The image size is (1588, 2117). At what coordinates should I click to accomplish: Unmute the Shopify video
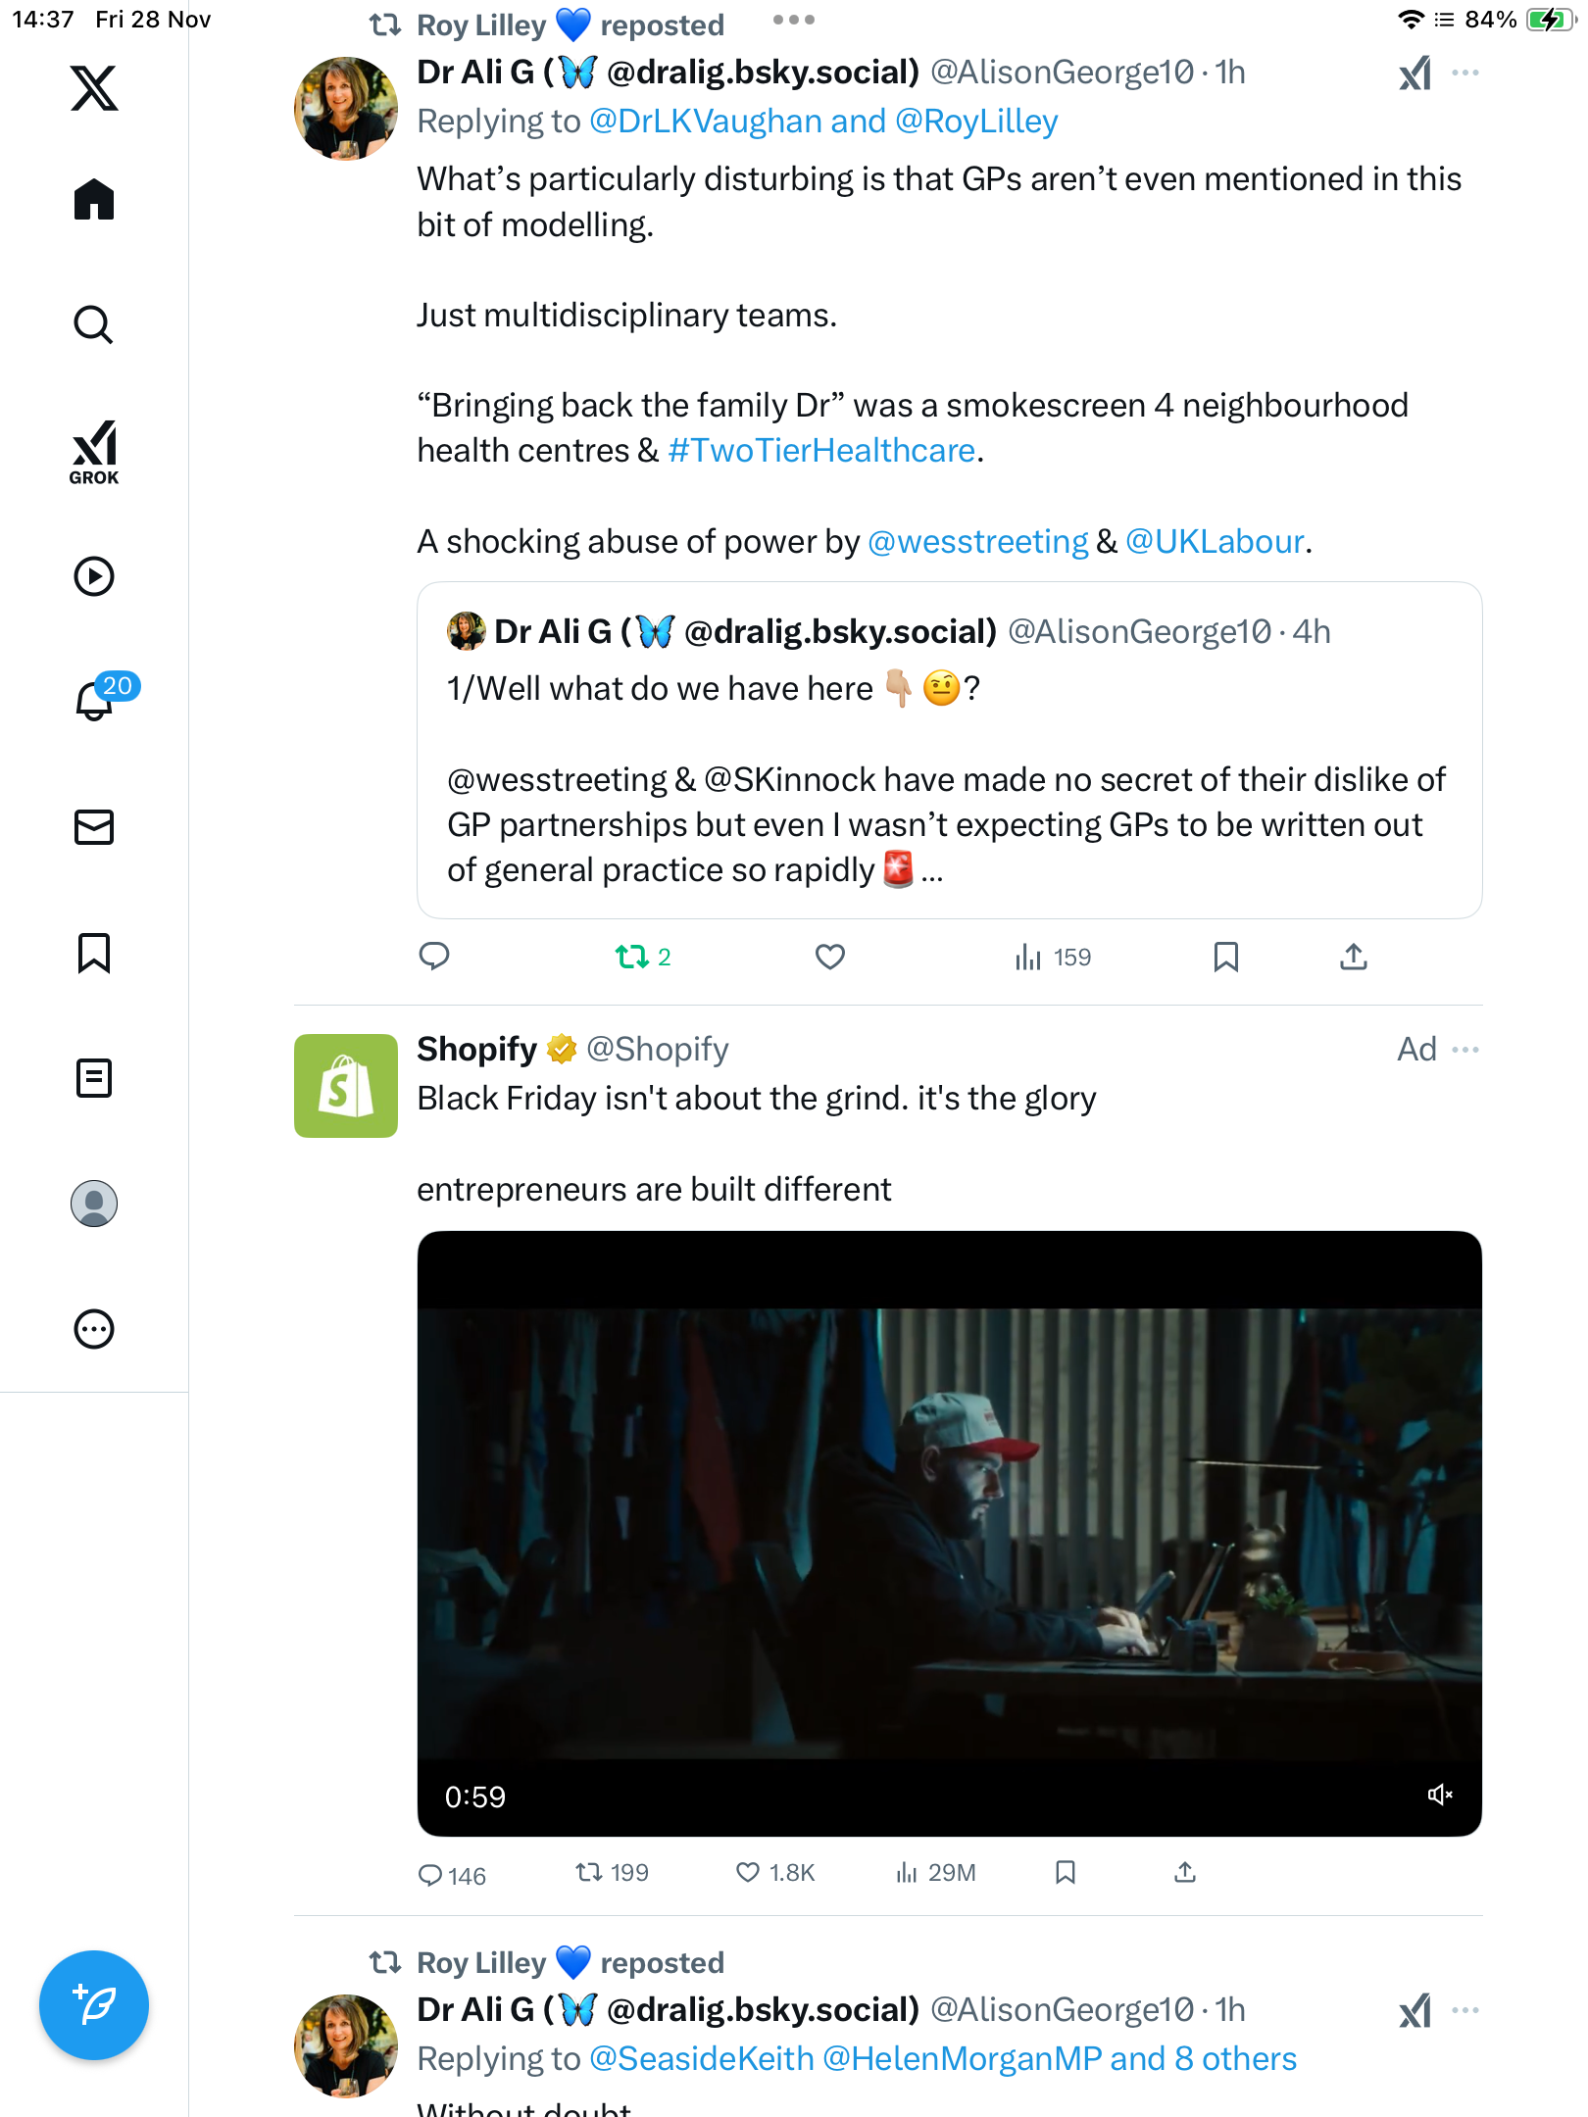point(1439,1795)
